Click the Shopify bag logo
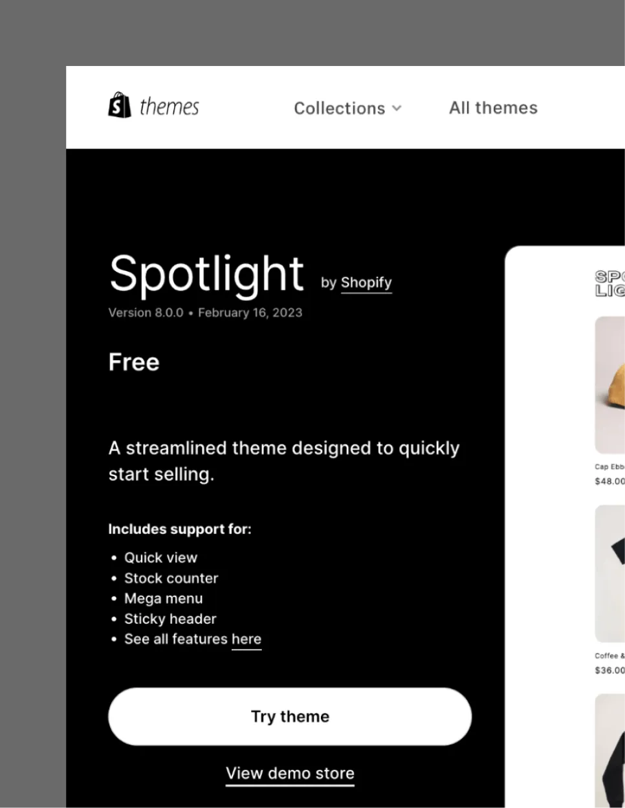The height and width of the screenshot is (808, 625). [119, 104]
